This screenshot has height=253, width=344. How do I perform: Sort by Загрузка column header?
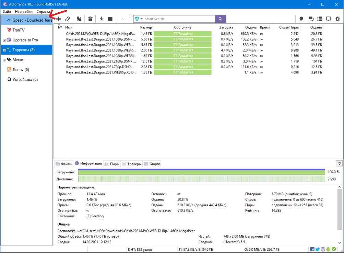[226, 27]
